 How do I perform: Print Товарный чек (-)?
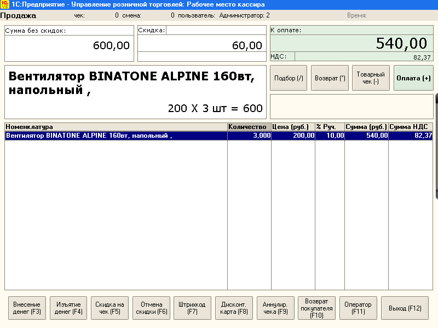point(371,78)
